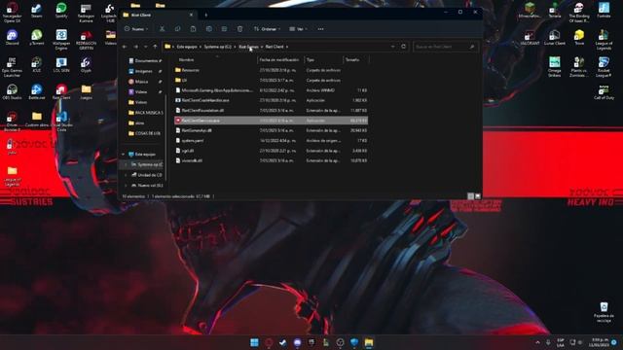Open Minecraft desktop shortcut
This screenshot has width=623, height=350.
click(530, 11)
